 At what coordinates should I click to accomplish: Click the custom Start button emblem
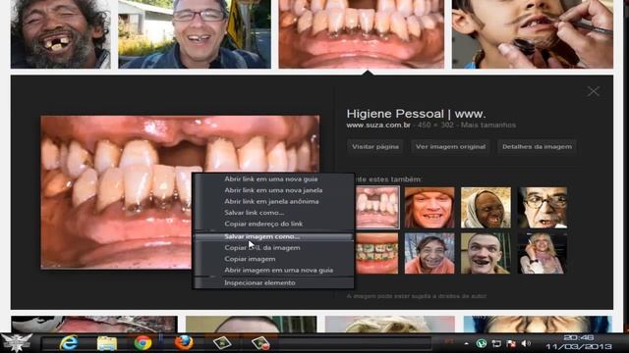point(17,342)
